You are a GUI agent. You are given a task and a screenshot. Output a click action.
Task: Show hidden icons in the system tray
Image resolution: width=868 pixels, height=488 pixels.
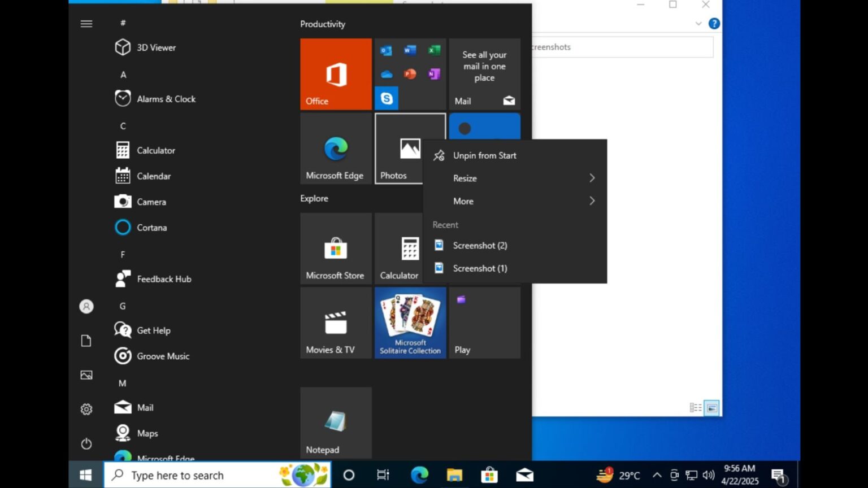click(x=657, y=475)
